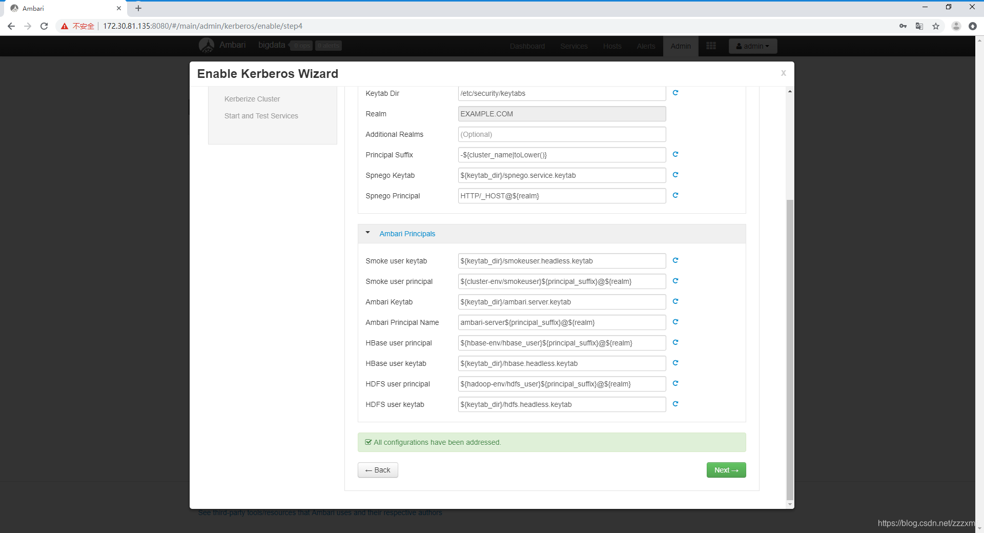Image resolution: width=984 pixels, height=533 pixels.
Task: Click the Ambari Principals heading link
Action: coord(407,234)
